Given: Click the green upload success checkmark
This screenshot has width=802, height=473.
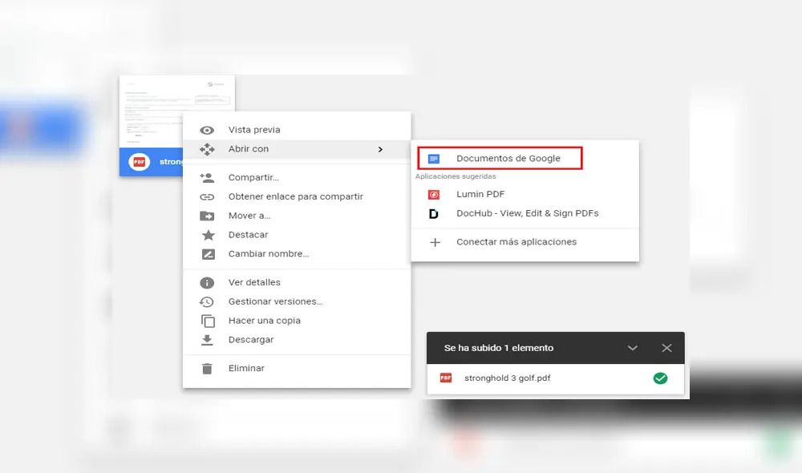Looking at the screenshot, I should coord(661,378).
